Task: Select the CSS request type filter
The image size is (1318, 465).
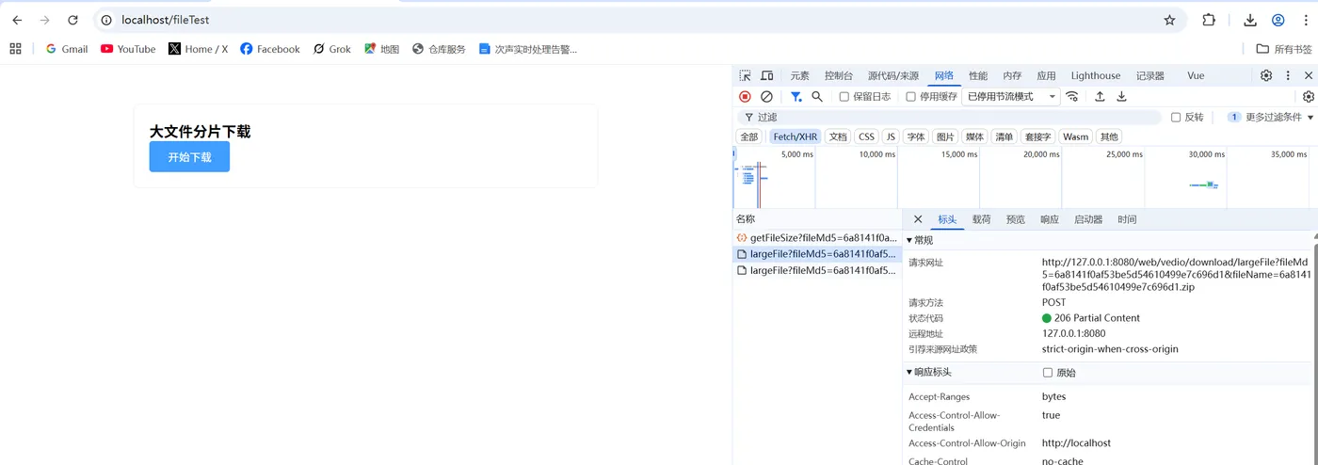Action: tap(866, 136)
